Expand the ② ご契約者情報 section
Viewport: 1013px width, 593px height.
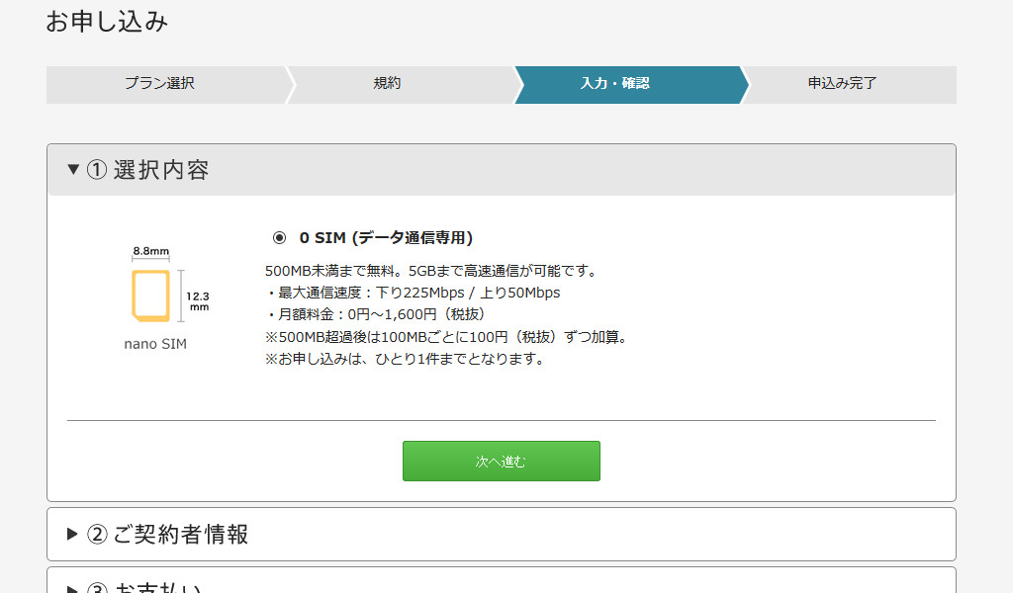[x=502, y=535]
